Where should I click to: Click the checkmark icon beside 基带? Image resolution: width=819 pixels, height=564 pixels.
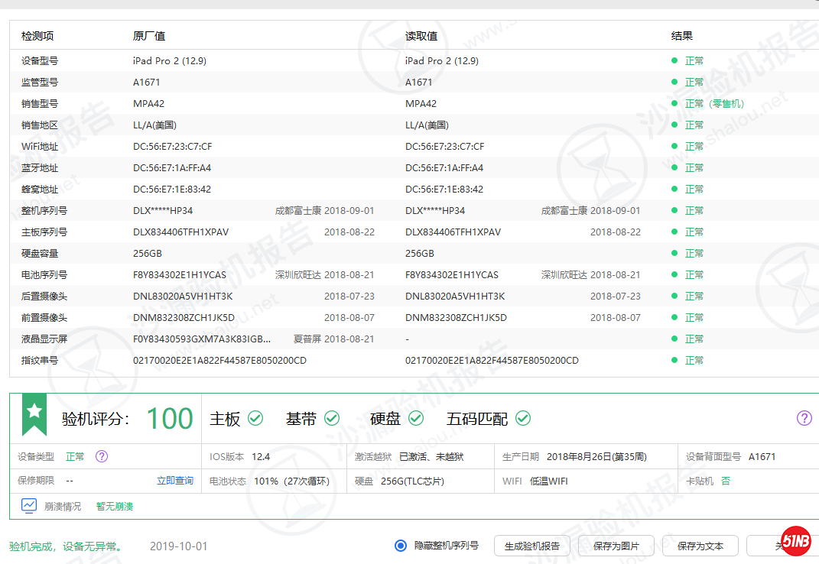pos(332,418)
